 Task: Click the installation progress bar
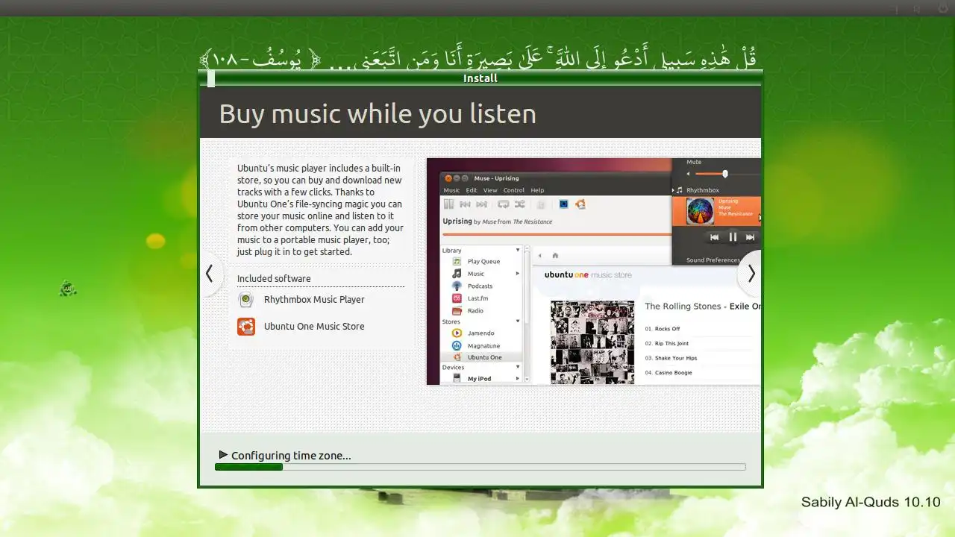480,467
